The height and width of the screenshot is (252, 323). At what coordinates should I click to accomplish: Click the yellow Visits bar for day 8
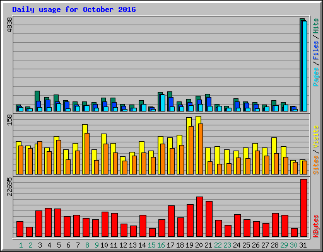pos(84,149)
